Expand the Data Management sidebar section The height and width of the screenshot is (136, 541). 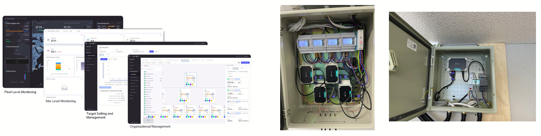coord(134,71)
